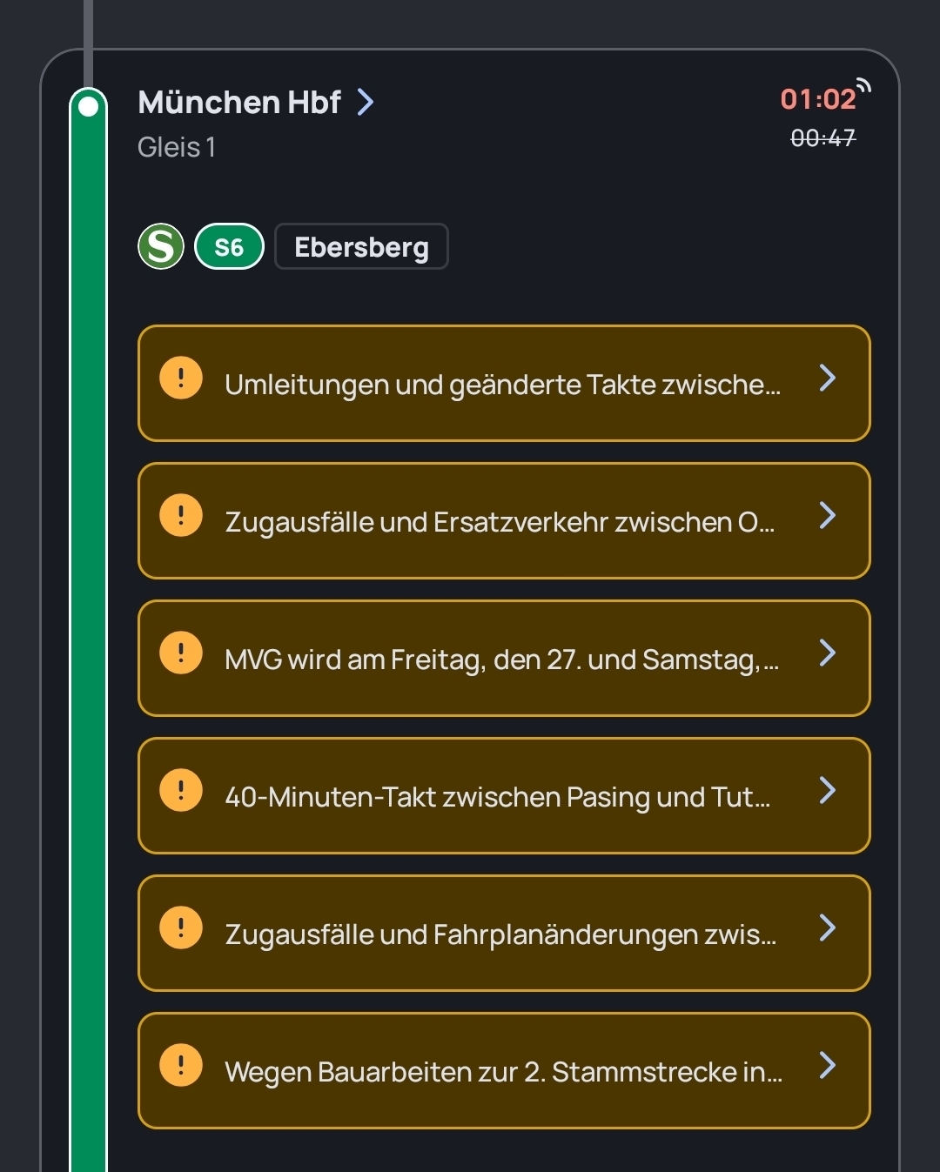Click the green S-Bahn logo icon
Image resolution: width=940 pixels, height=1172 pixels.
click(x=161, y=246)
